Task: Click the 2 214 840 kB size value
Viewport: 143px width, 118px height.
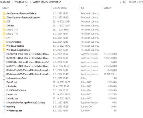Action: pos(110,66)
